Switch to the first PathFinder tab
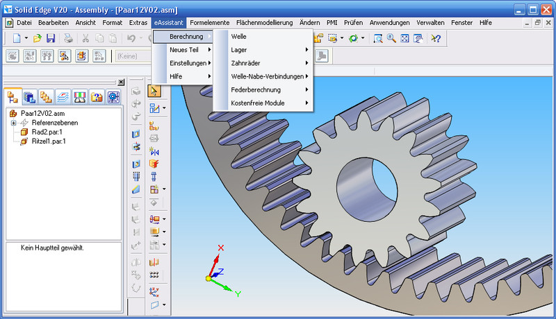Screen dimensions: 556x319 13,97
